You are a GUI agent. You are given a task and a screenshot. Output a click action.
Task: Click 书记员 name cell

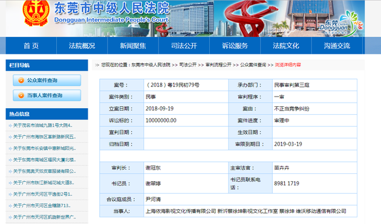tap(186, 184)
